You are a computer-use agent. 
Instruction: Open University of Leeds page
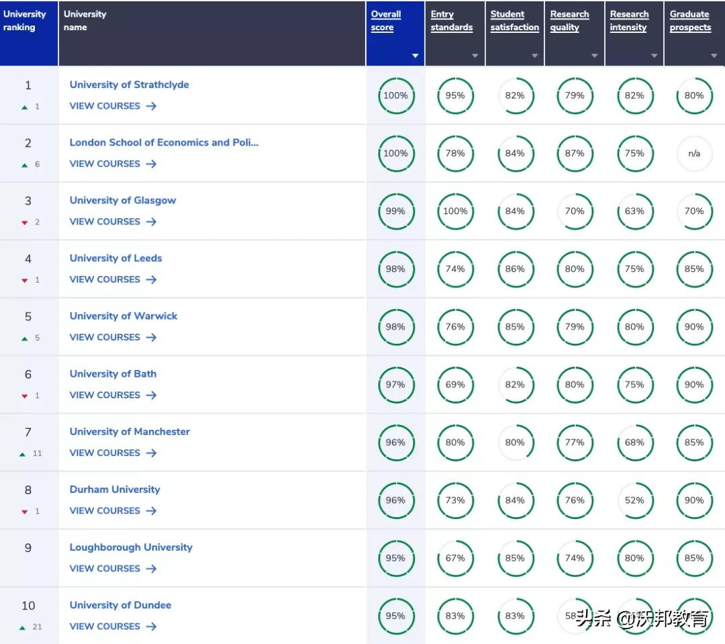(x=115, y=258)
